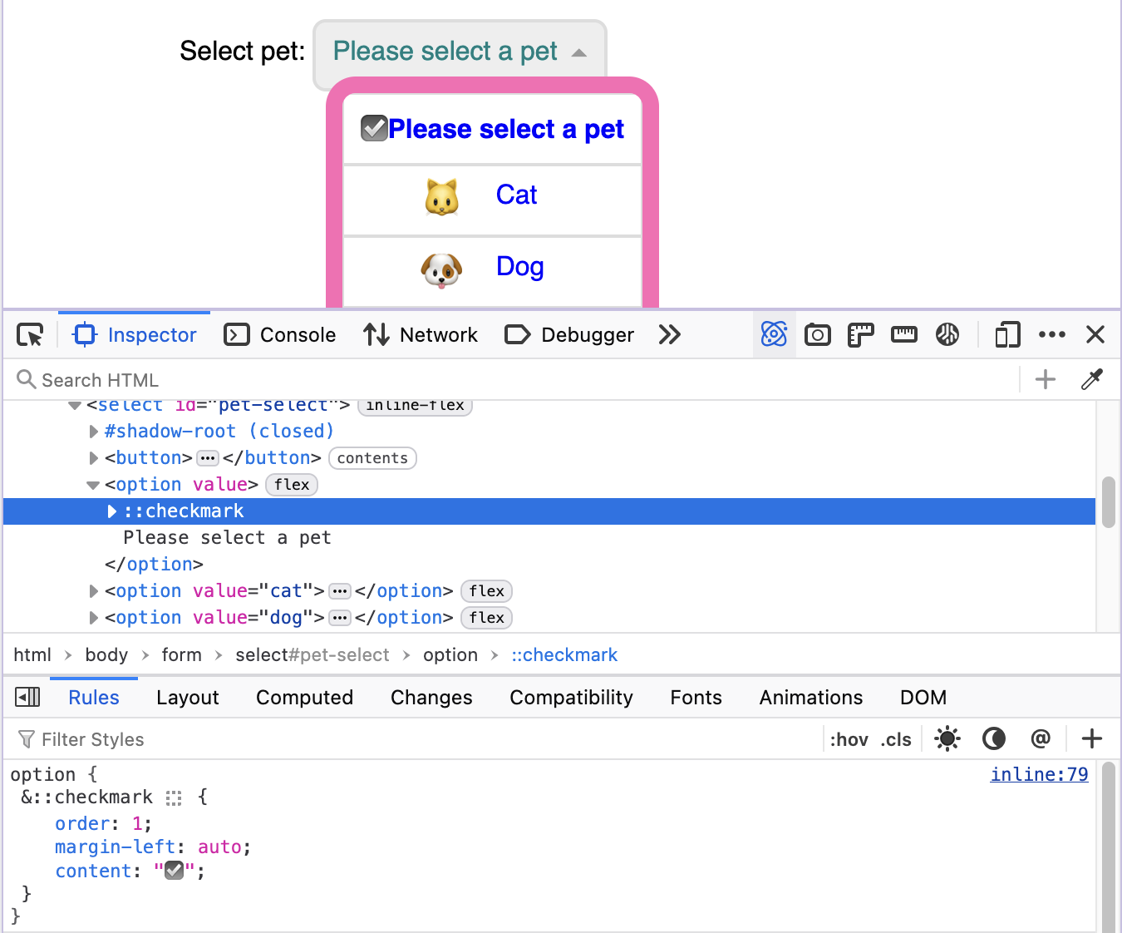
Task: Toggle the checked Please select a pet checkmark
Action: (x=374, y=129)
